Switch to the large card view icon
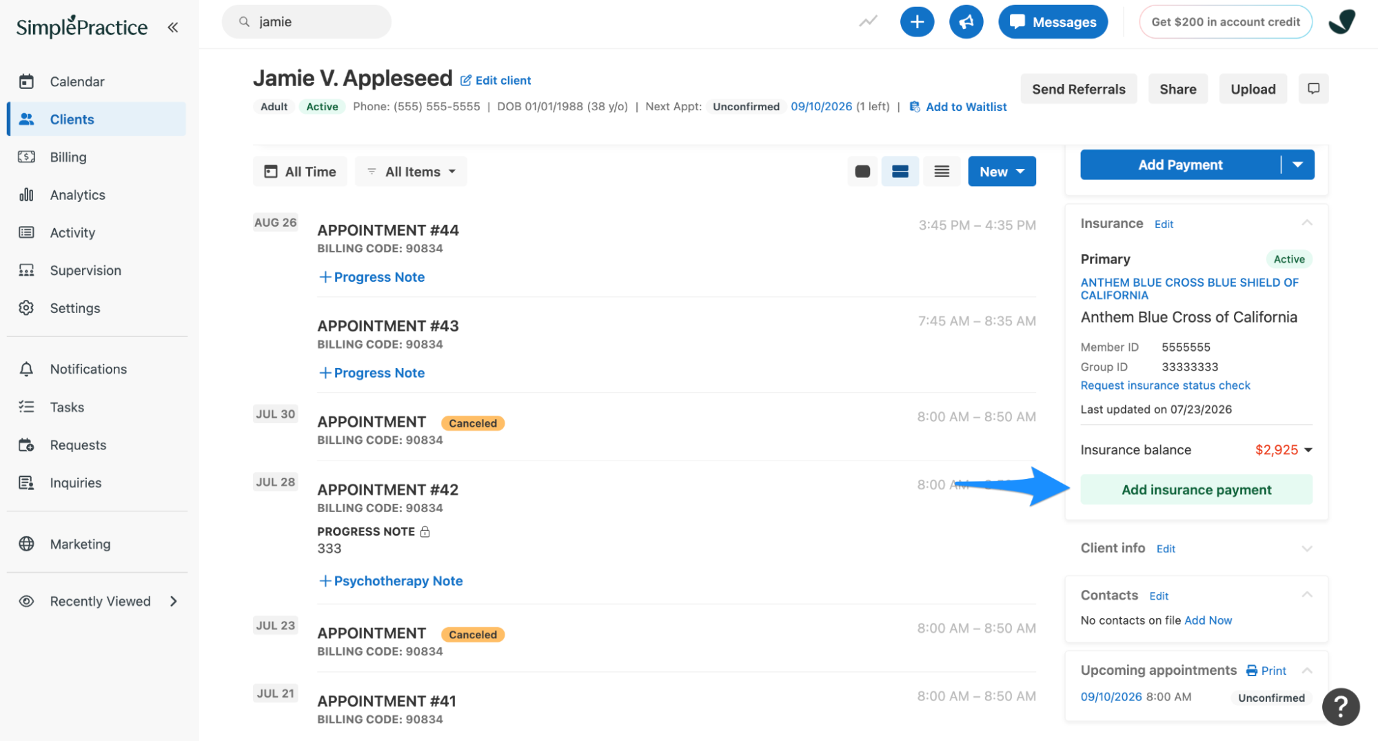The width and height of the screenshot is (1378, 741). 862,172
